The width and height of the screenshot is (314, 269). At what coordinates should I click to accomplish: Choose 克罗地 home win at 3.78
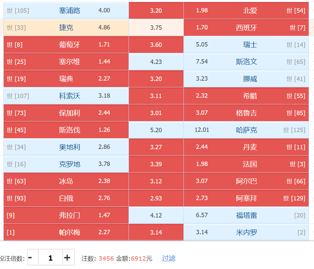click(66, 164)
